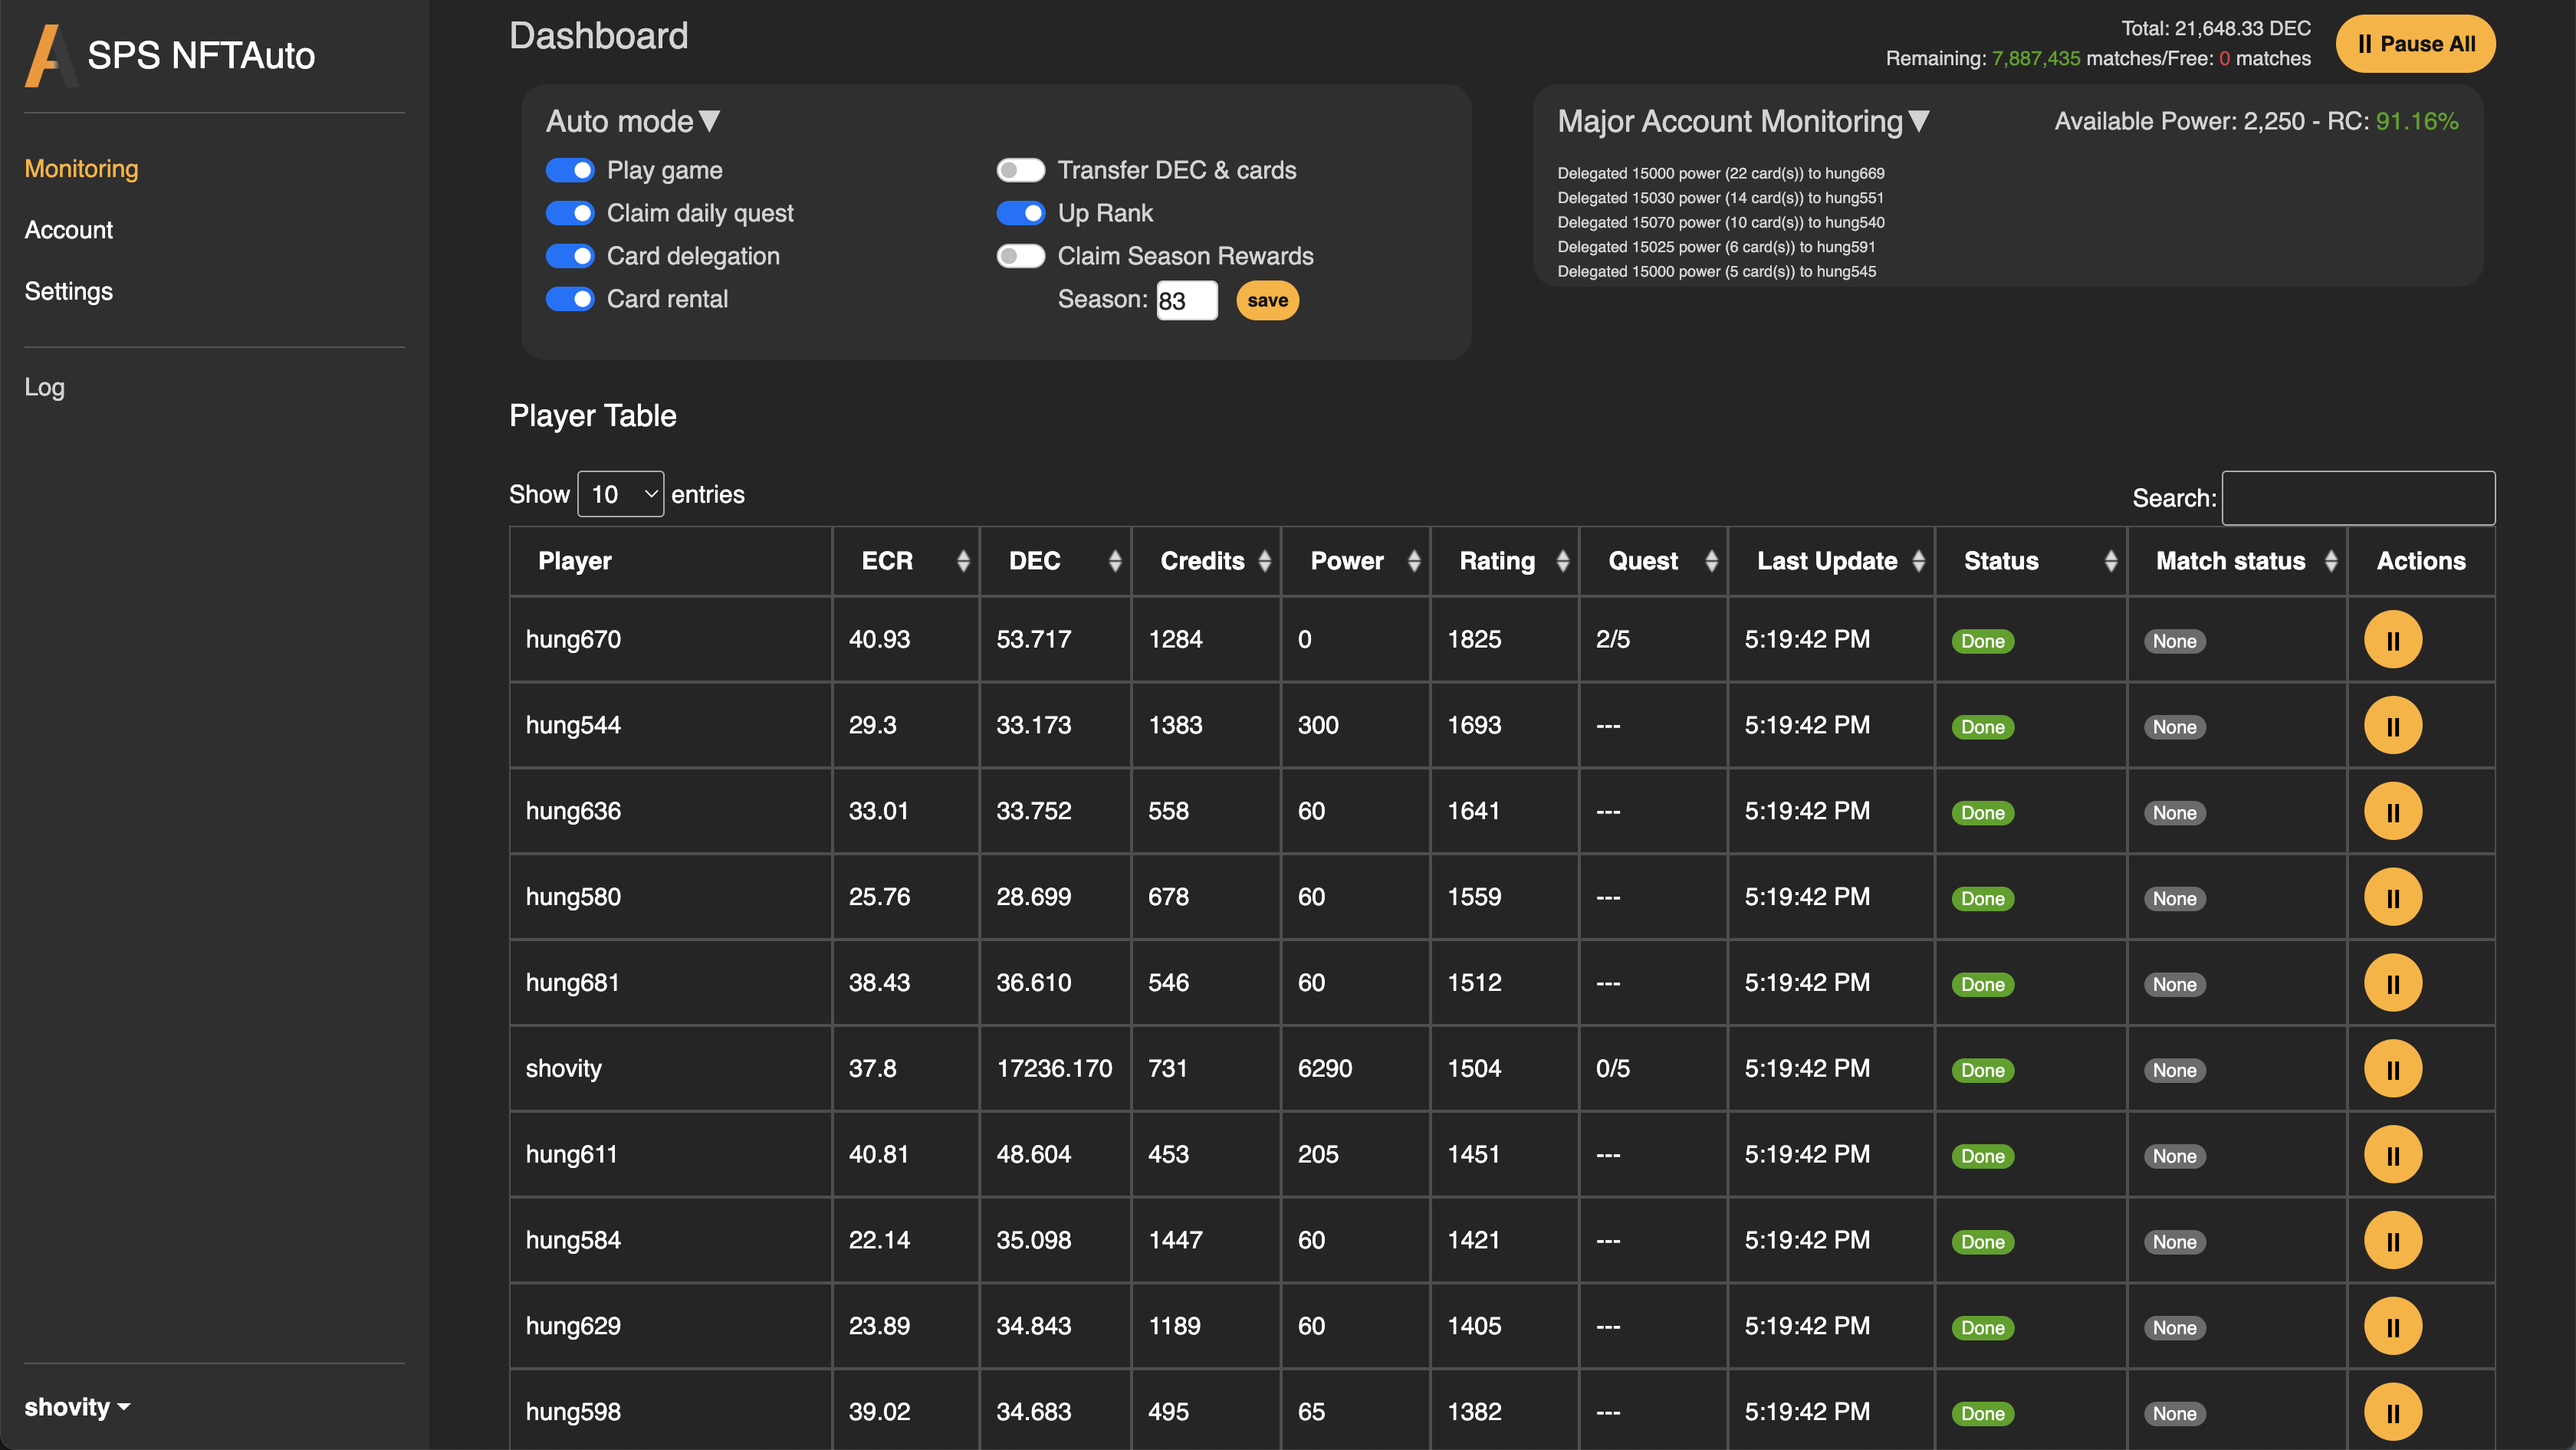Disable the Card rental toggle
Image resolution: width=2576 pixels, height=1450 pixels.
tap(570, 298)
